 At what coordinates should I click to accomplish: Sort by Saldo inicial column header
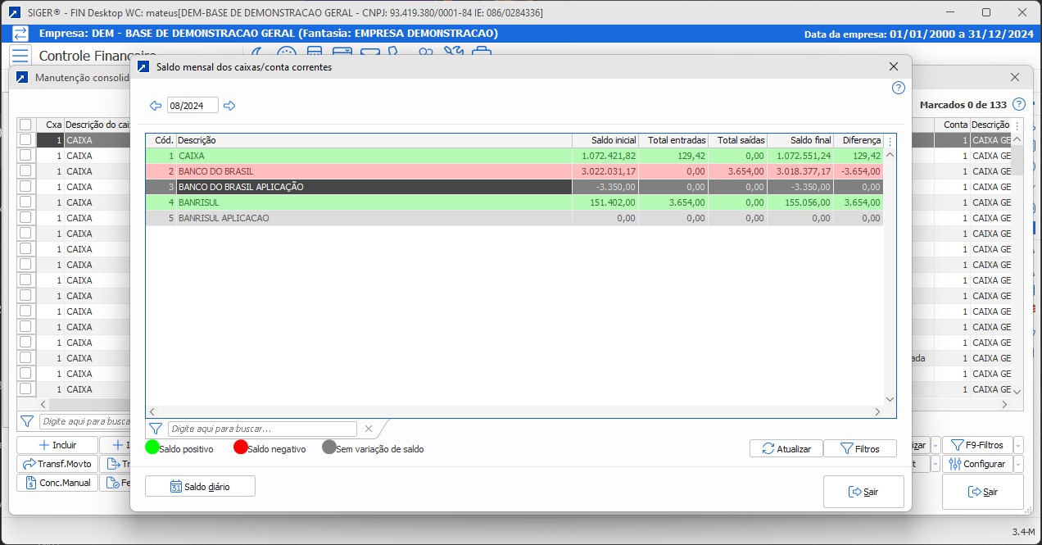[605, 141]
